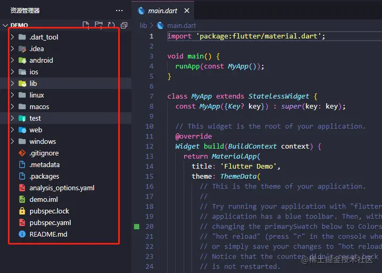Click the lib breadcrumb segment
The image size is (382, 273).
tap(144, 25)
